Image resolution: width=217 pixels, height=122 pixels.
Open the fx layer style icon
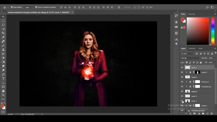(x=190, y=114)
